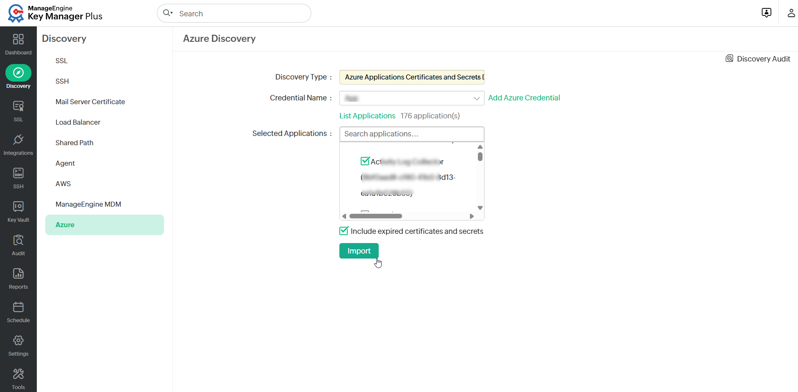Click the Import button
798x392 pixels.
pyautogui.click(x=359, y=251)
